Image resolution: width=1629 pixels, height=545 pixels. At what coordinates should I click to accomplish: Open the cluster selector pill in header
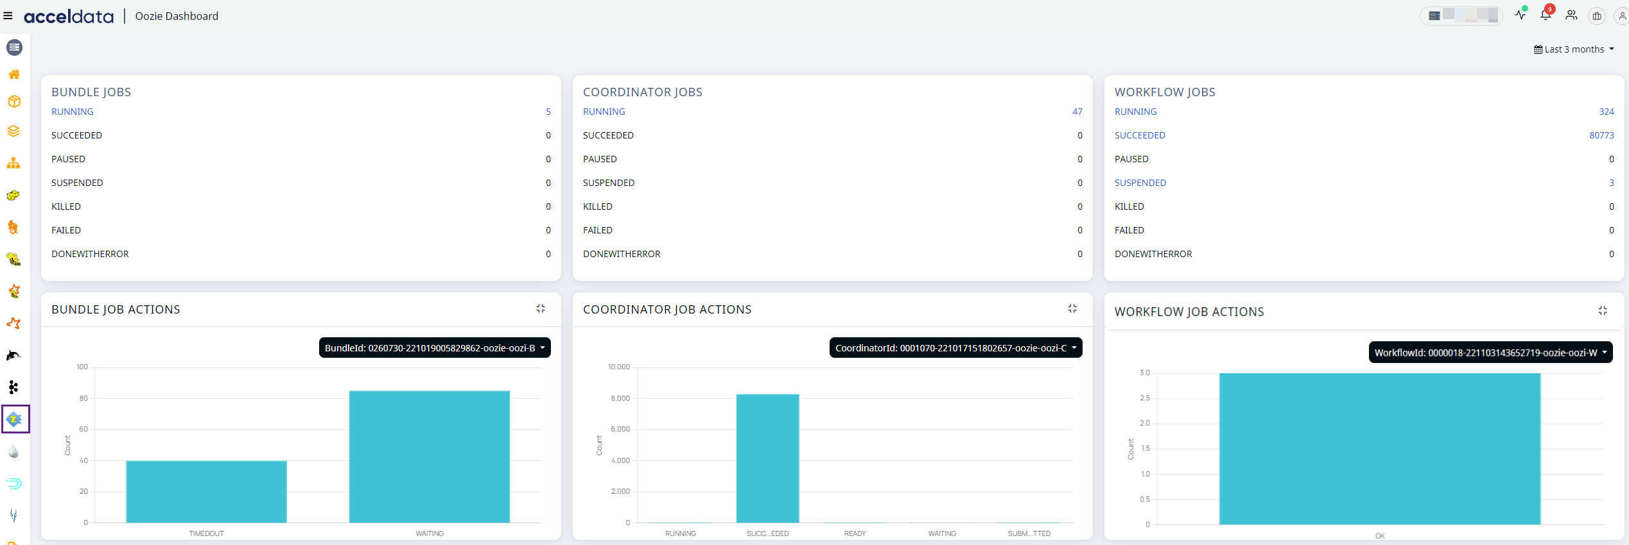coord(1462,15)
